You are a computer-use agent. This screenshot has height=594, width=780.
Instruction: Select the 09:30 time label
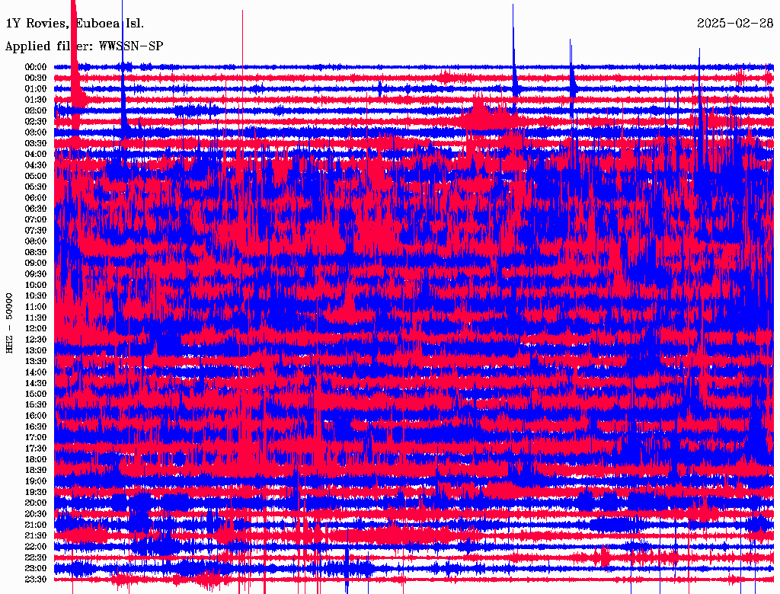(36, 274)
